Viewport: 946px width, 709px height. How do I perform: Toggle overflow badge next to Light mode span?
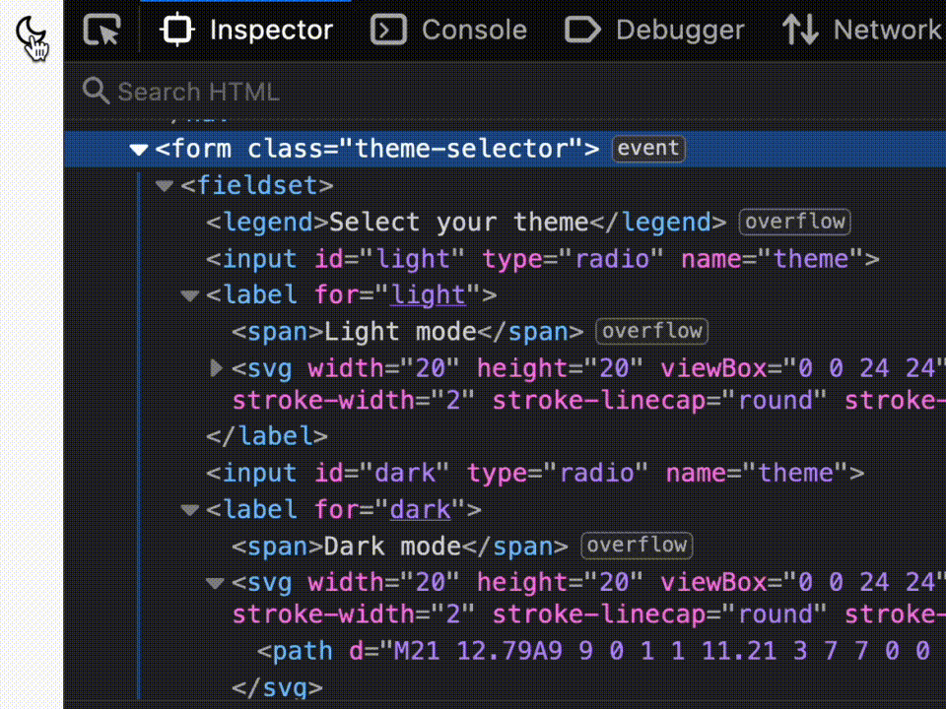652,332
